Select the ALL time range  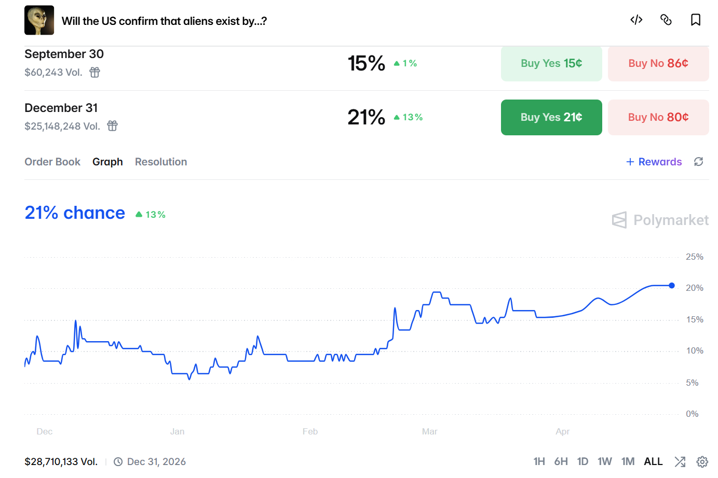pyautogui.click(x=653, y=461)
